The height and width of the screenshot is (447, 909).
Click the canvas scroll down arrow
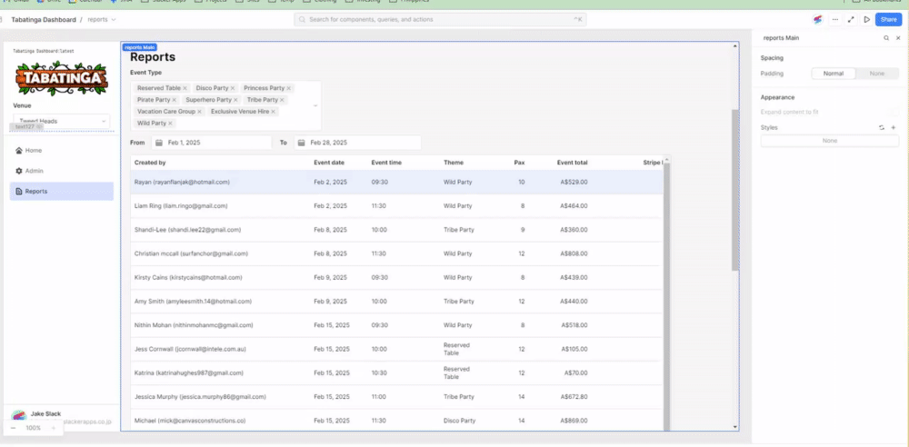[735, 427]
